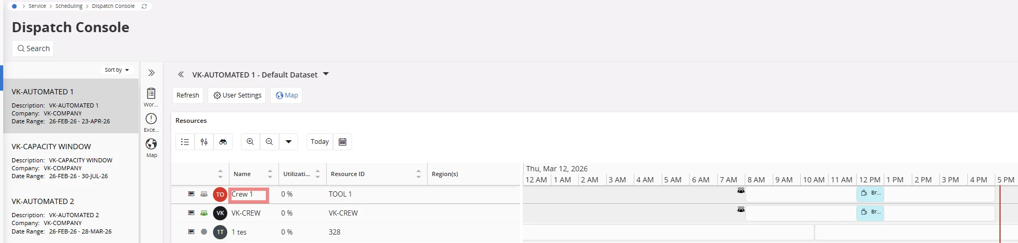Click the Refresh button
Image resolution: width=1018 pixels, height=243 pixels.
[x=188, y=95]
